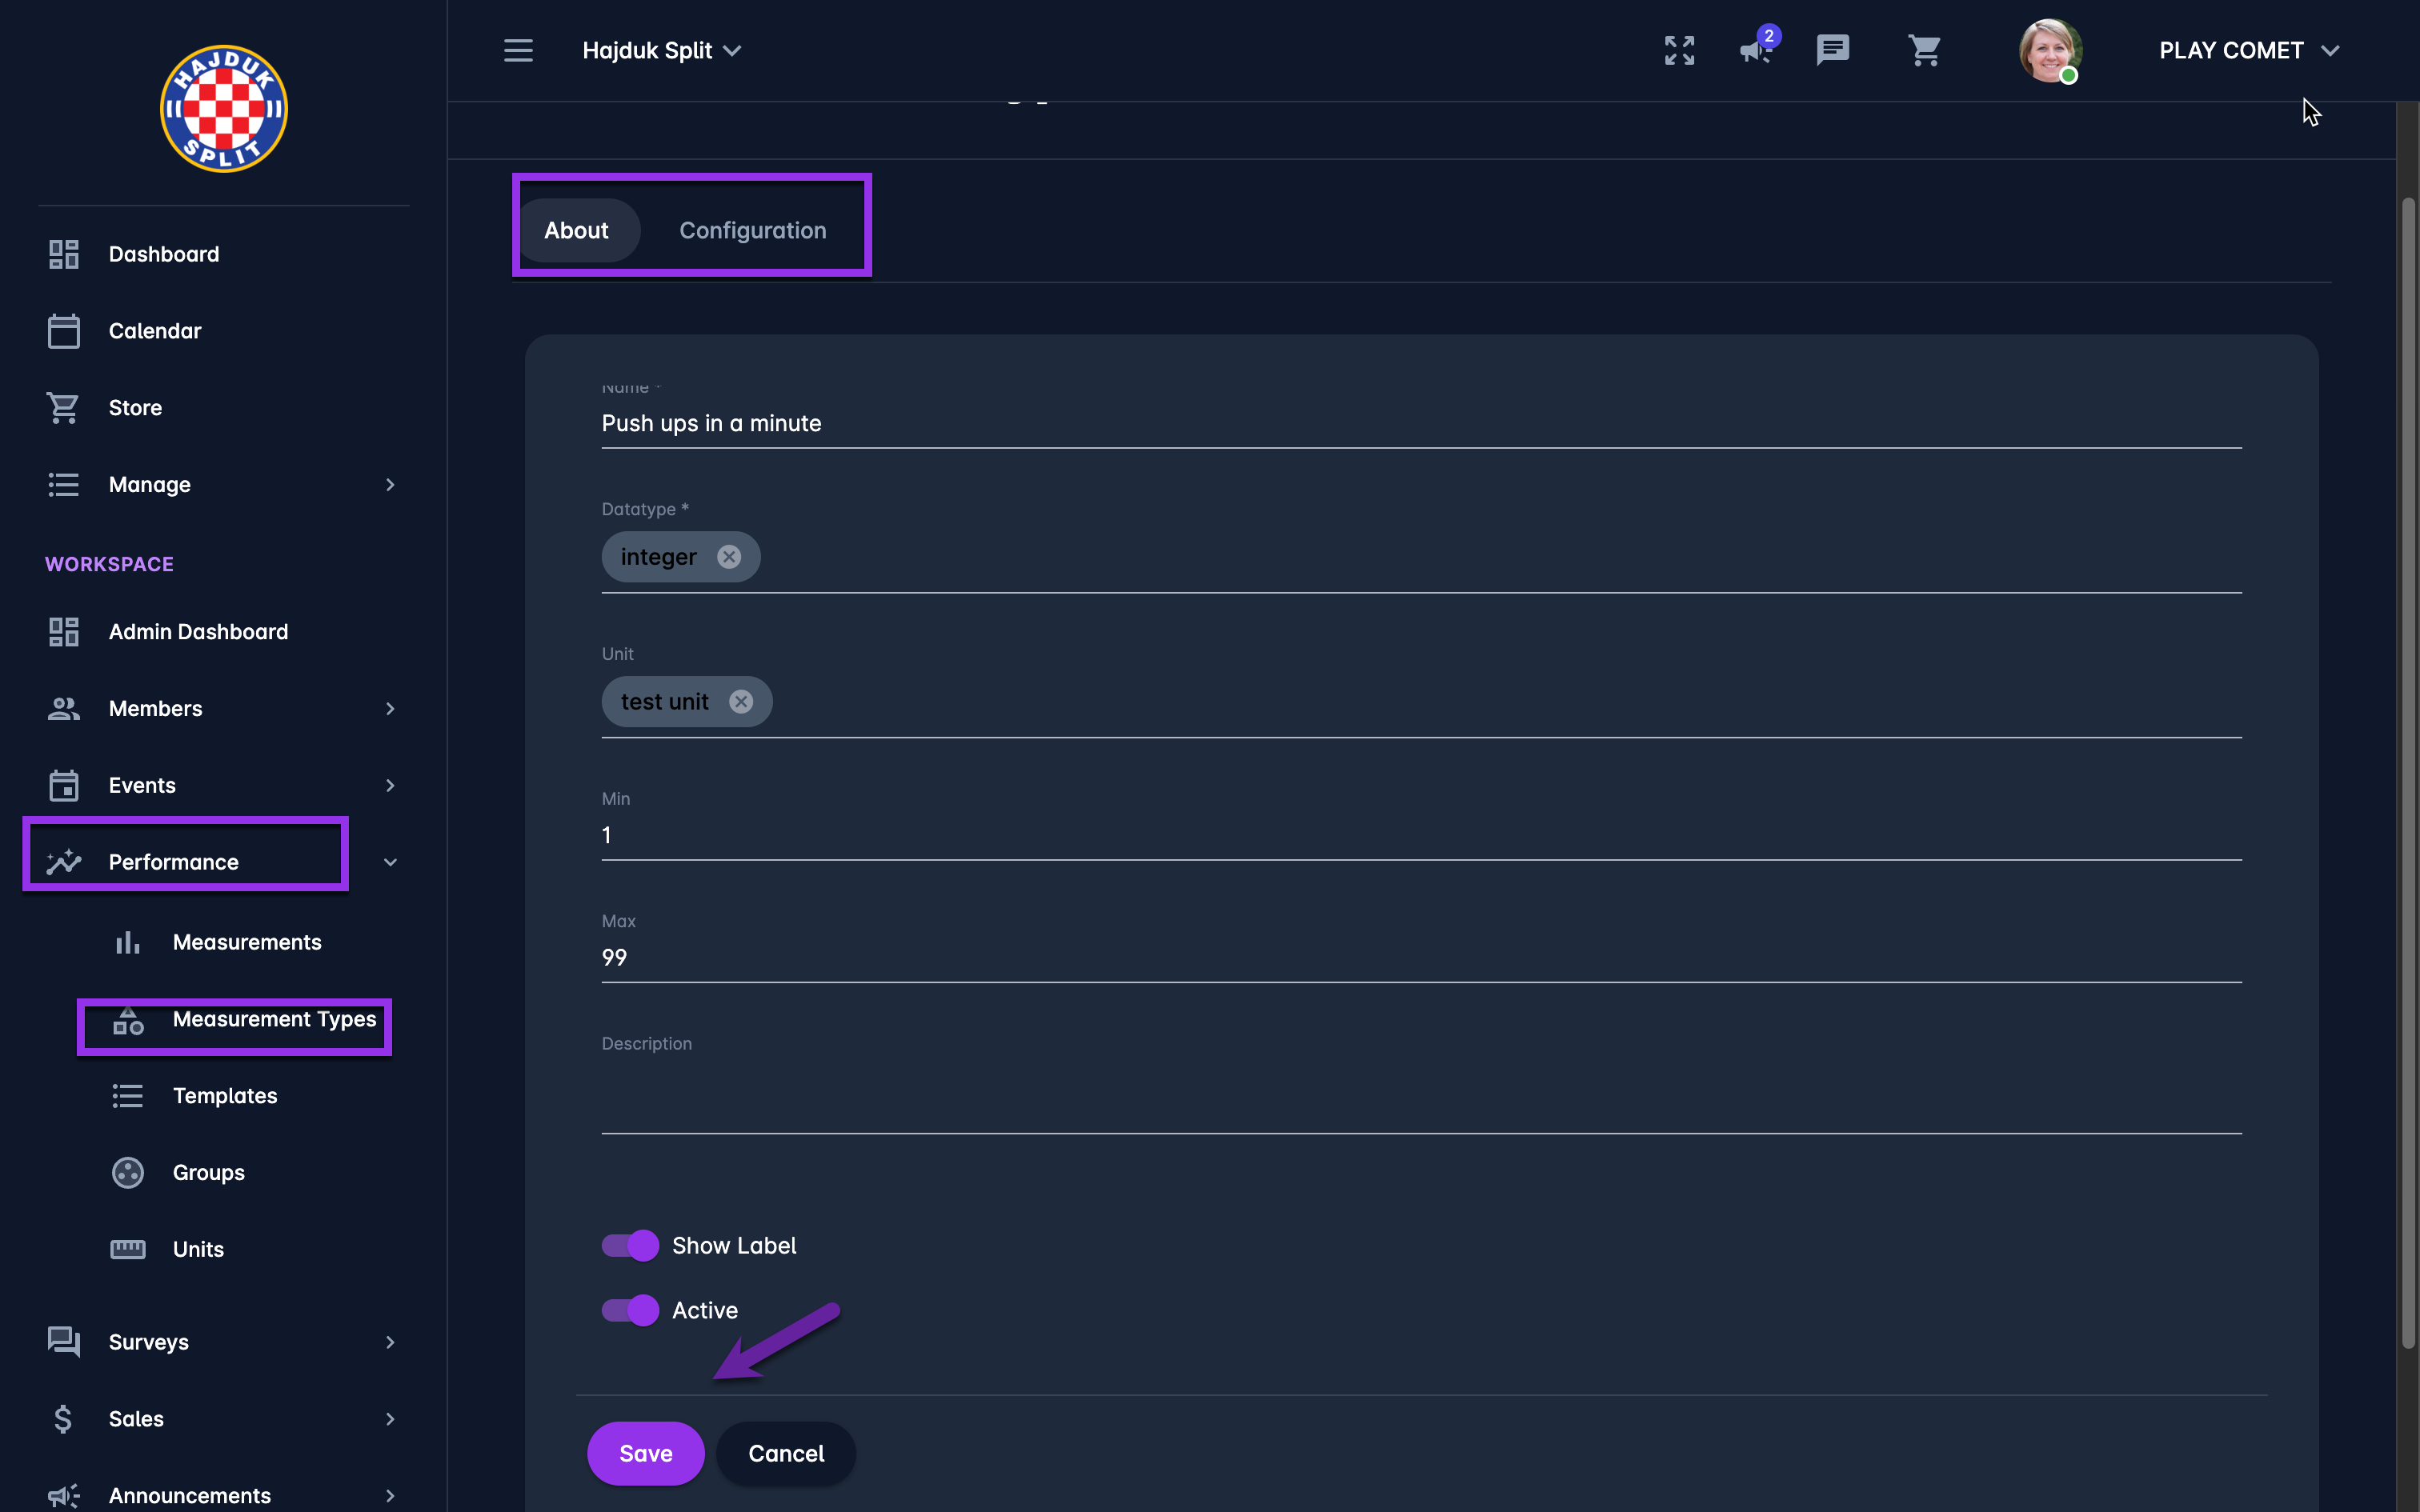Click the hamburger menu icon
Image resolution: width=2420 pixels, height=1512 pixels.
[x=518, y=50]
